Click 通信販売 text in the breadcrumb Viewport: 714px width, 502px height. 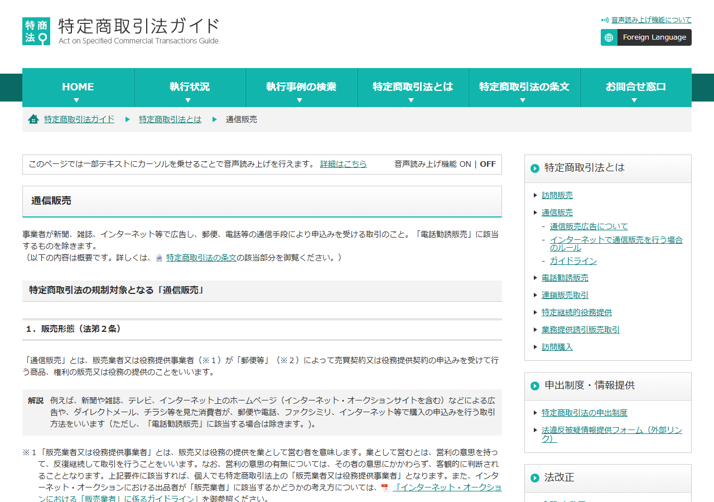click(242, 119)
